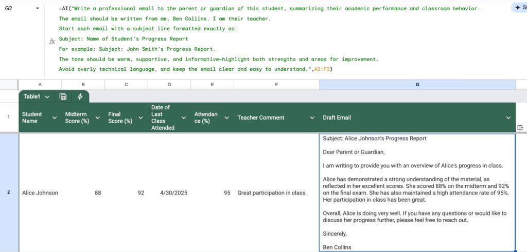Viewport: 527px width, 252px height.
Task: Click the fx function icon in formula bar
Action: (x=52, y=41)
